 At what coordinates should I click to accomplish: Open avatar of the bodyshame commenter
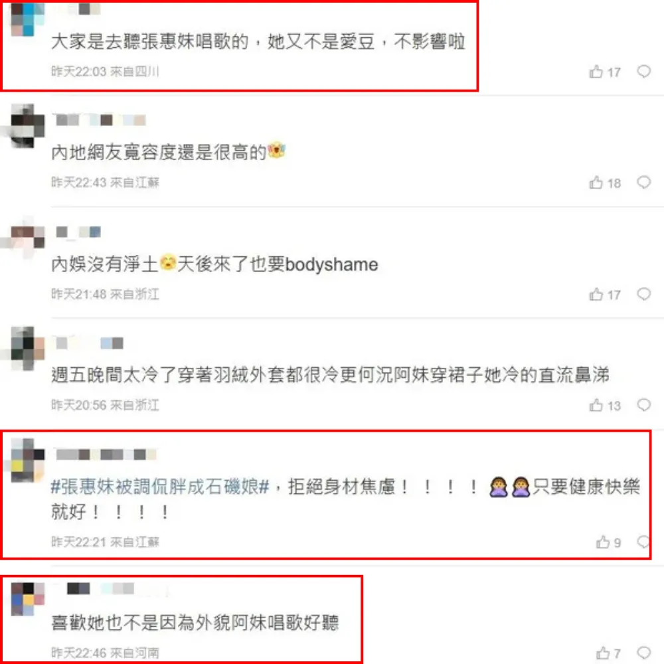coord(27,237)
